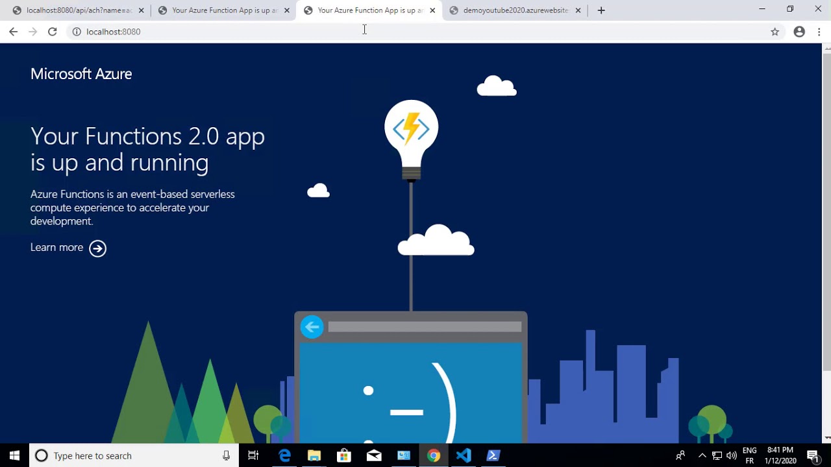The width and height of the screenshot is (831, 467).
Task: Click the scrollbar down arrow
Action: coord(826,438)
